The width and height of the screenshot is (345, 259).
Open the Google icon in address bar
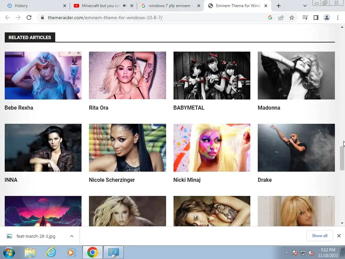click(x=270, y=18)
